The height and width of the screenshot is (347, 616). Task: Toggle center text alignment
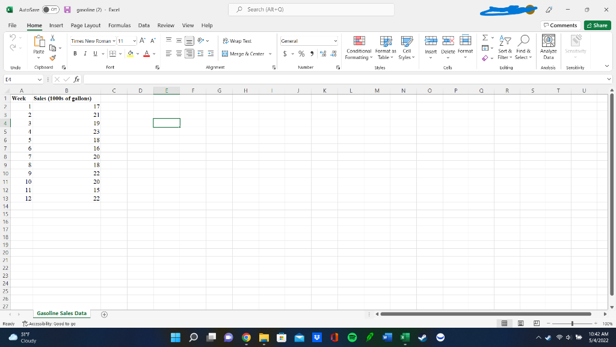pos(179,54)
